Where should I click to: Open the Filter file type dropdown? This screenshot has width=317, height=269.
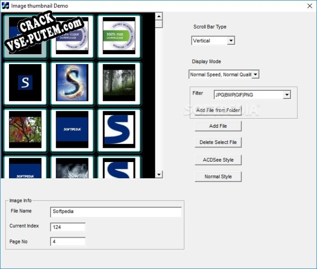coord(287,95)
